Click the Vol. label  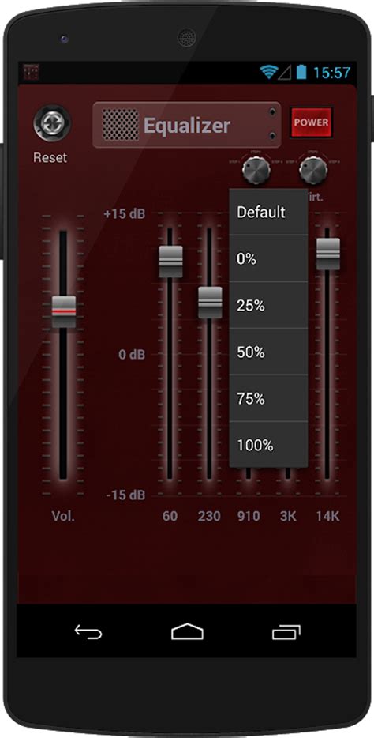pos(63,516)
